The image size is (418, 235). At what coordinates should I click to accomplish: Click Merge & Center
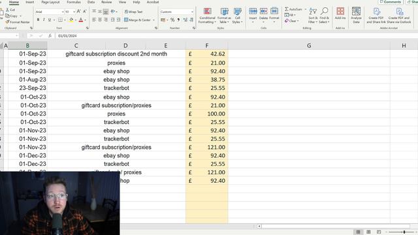click(138, 20)
